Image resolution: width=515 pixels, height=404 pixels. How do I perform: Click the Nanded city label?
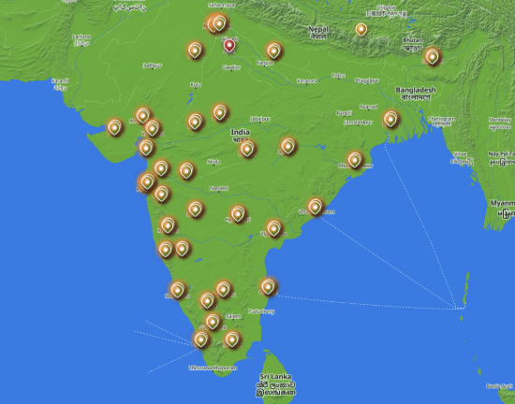coord(219,189)
